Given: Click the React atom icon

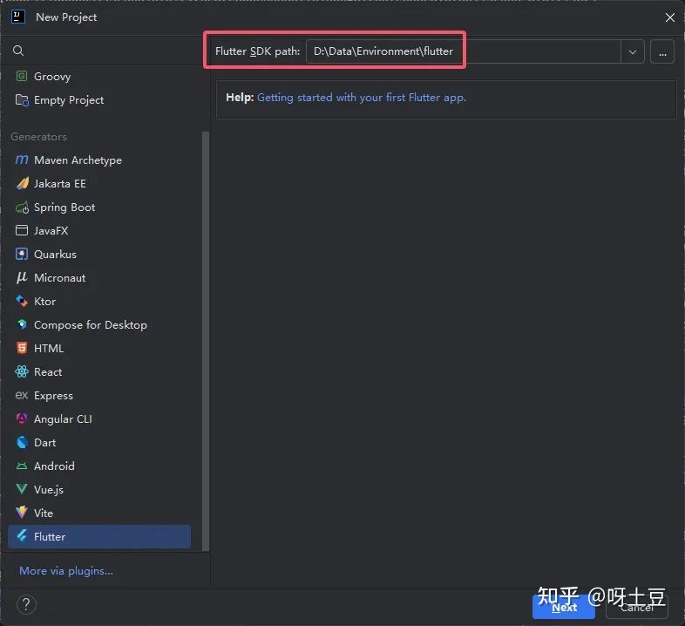Looking at the screenshot, I should point(22,371).
